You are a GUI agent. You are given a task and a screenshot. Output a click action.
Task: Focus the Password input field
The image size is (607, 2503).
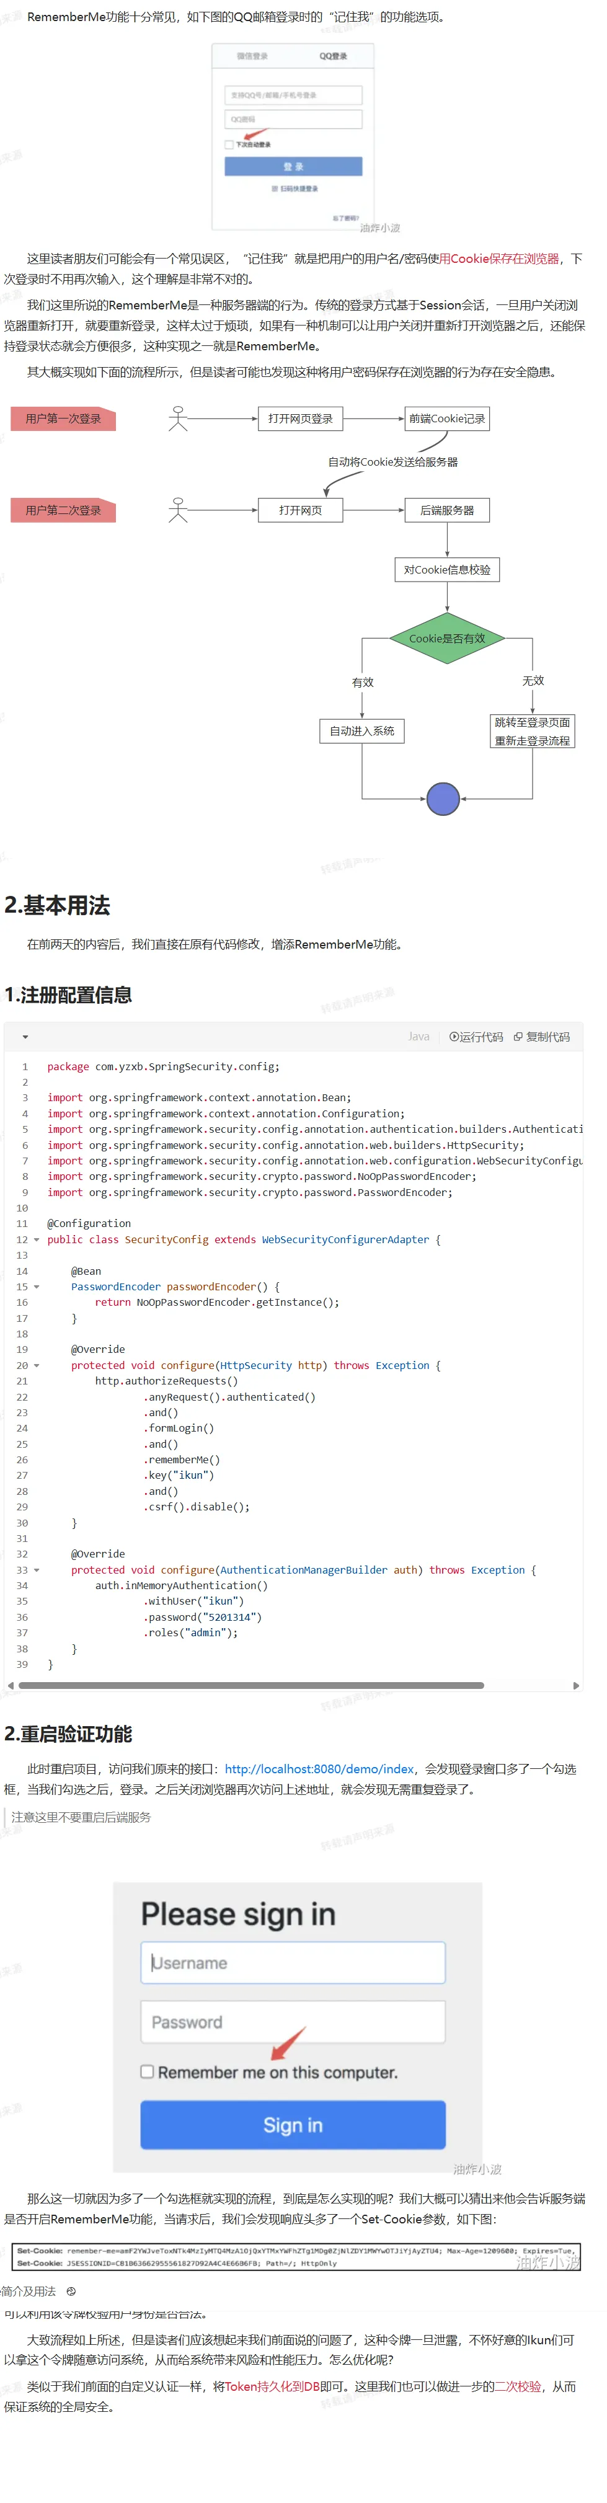(x=292, y=2022)
